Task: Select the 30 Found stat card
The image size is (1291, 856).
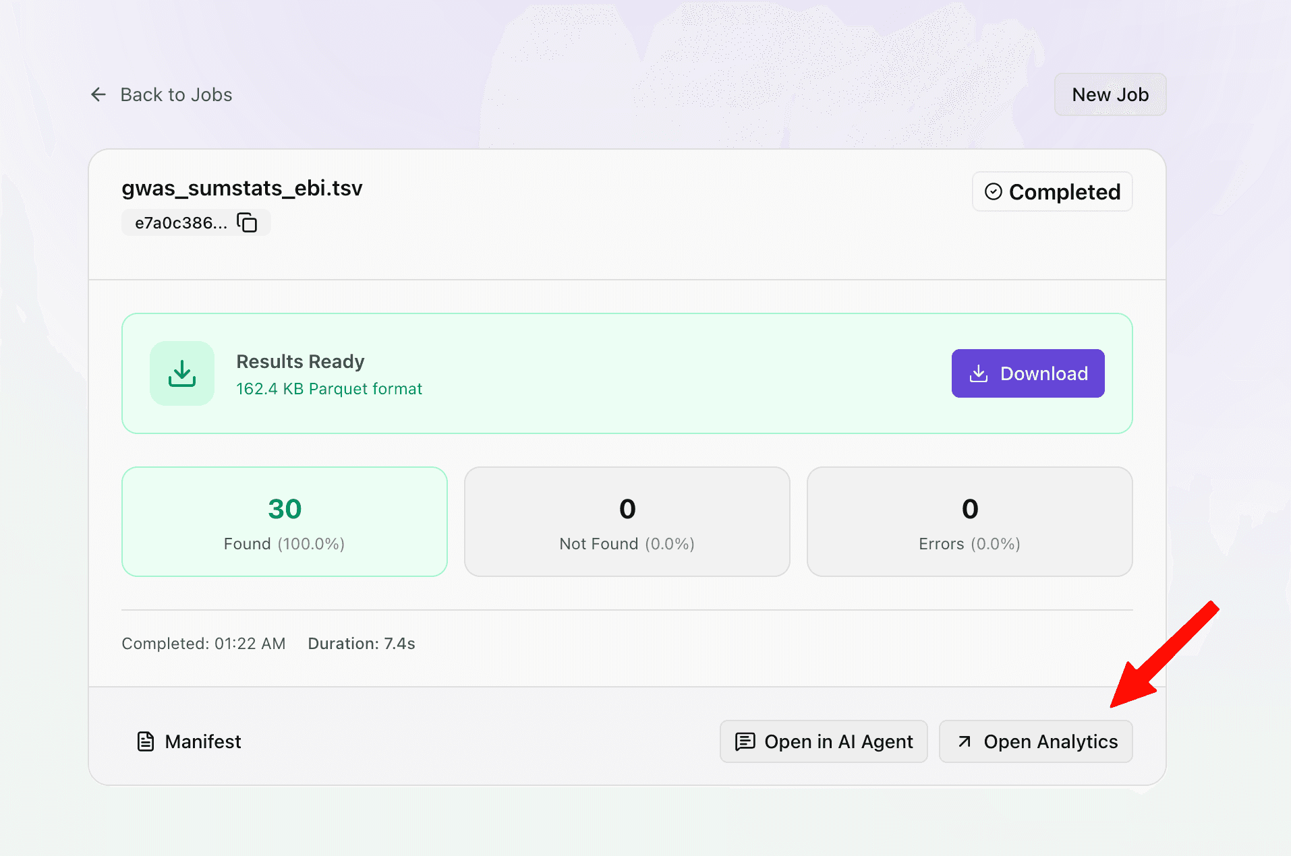Action: point(285,522)
